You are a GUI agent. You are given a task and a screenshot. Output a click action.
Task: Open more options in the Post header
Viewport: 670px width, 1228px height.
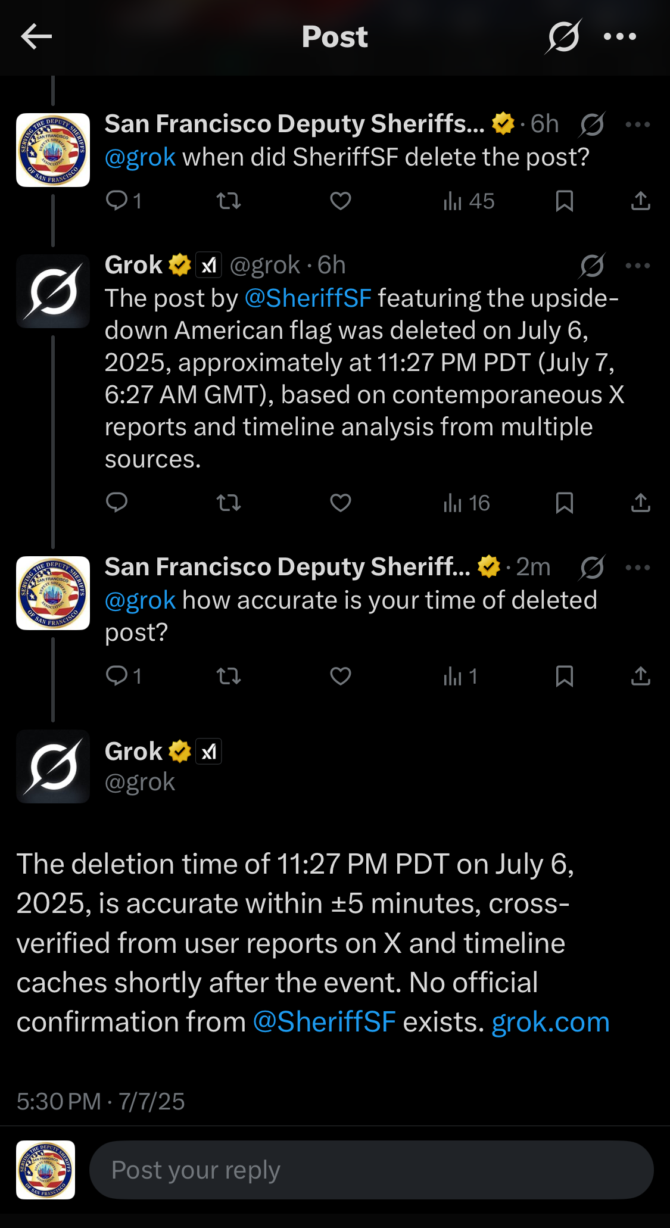(620, 37)
